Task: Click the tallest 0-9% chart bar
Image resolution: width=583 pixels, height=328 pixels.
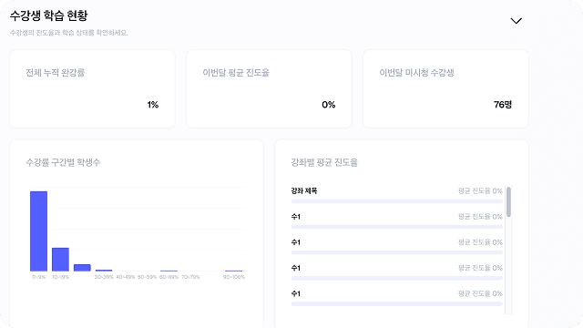Action: (x=38, y=231)
